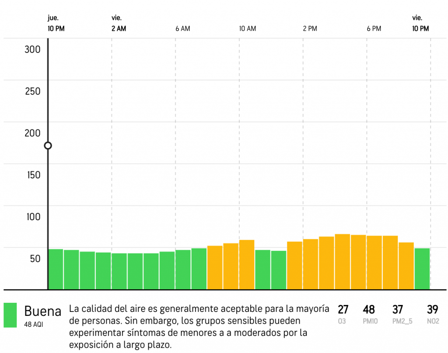Image resolution: width=448 pixels, height=353 pixels.
Task: Click the first green bar beside the cursor line
Action: pos(56,269)
